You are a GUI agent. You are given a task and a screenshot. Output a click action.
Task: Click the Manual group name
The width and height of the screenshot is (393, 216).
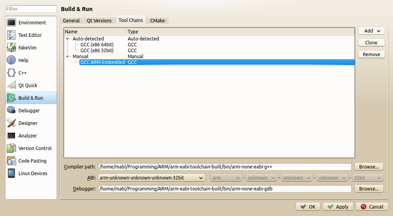click(81, 57)
